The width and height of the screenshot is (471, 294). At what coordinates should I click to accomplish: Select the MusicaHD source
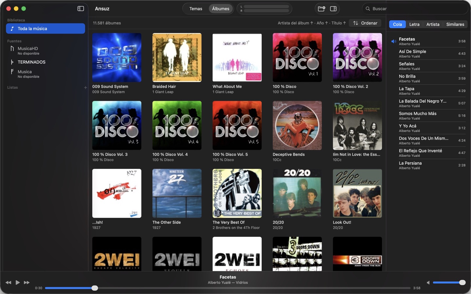tap(45, 51)
